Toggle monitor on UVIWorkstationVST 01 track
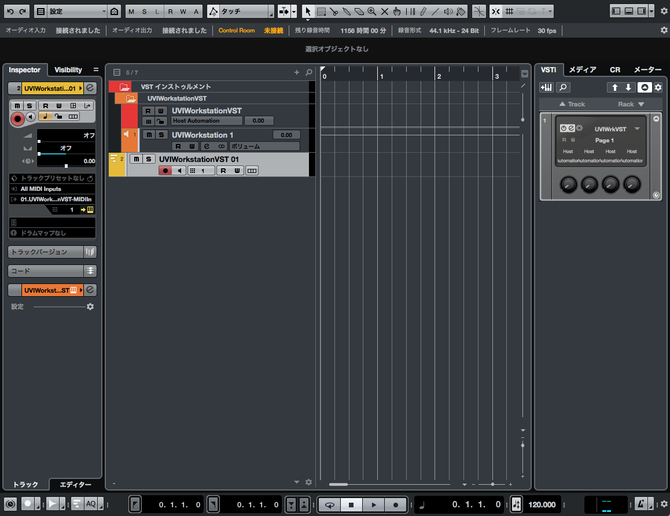670x516 pixels. point(179,171)
